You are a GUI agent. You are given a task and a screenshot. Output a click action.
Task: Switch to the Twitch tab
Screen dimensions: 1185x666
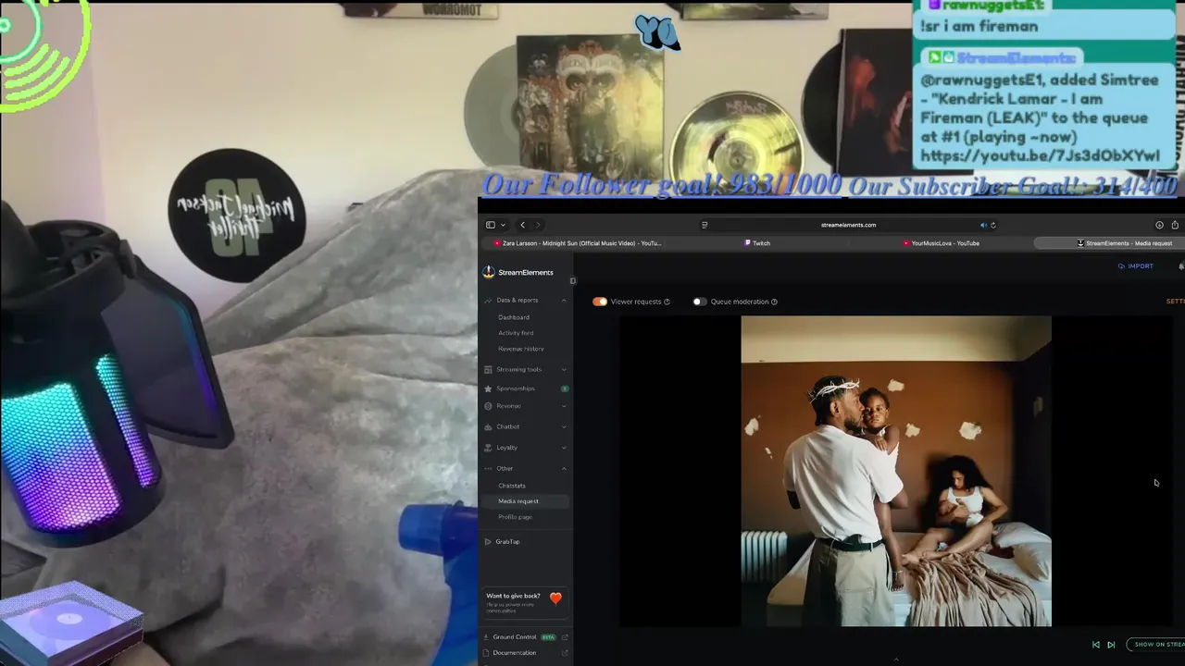pyautogui.click(x=757, y=243)
